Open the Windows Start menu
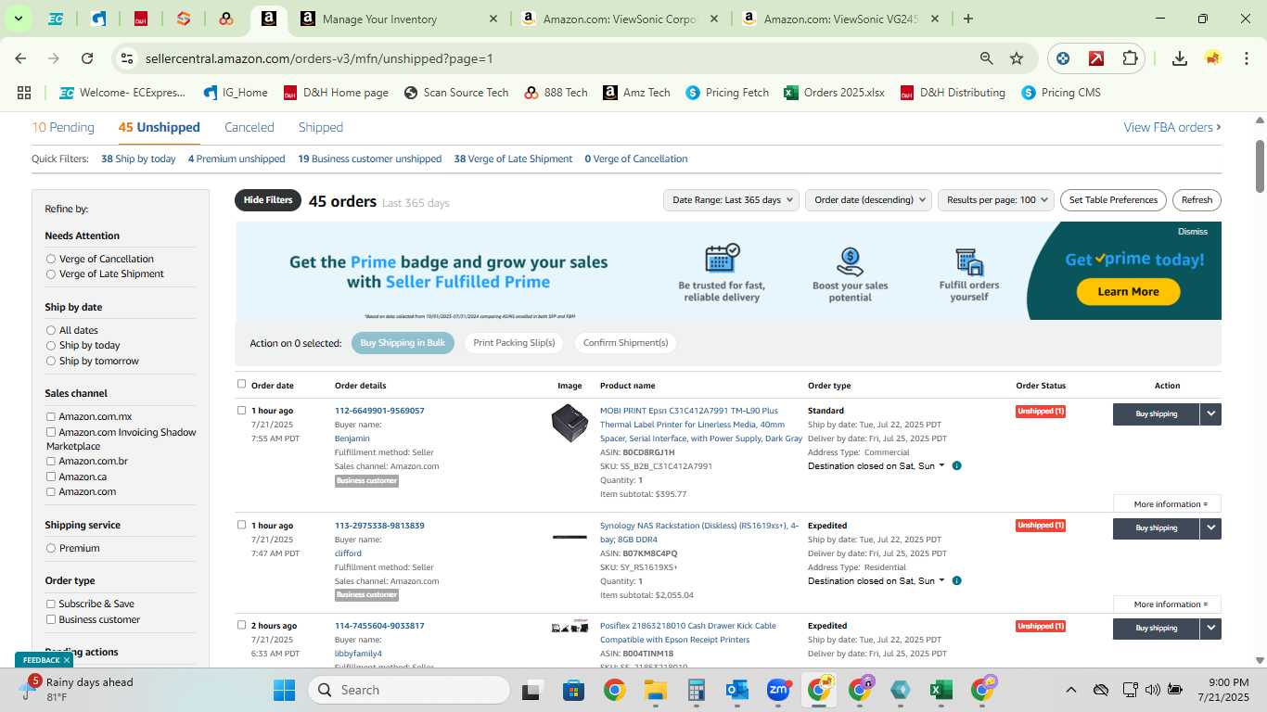The height and width of the screenshot is (712, 1267). (284, 690)
